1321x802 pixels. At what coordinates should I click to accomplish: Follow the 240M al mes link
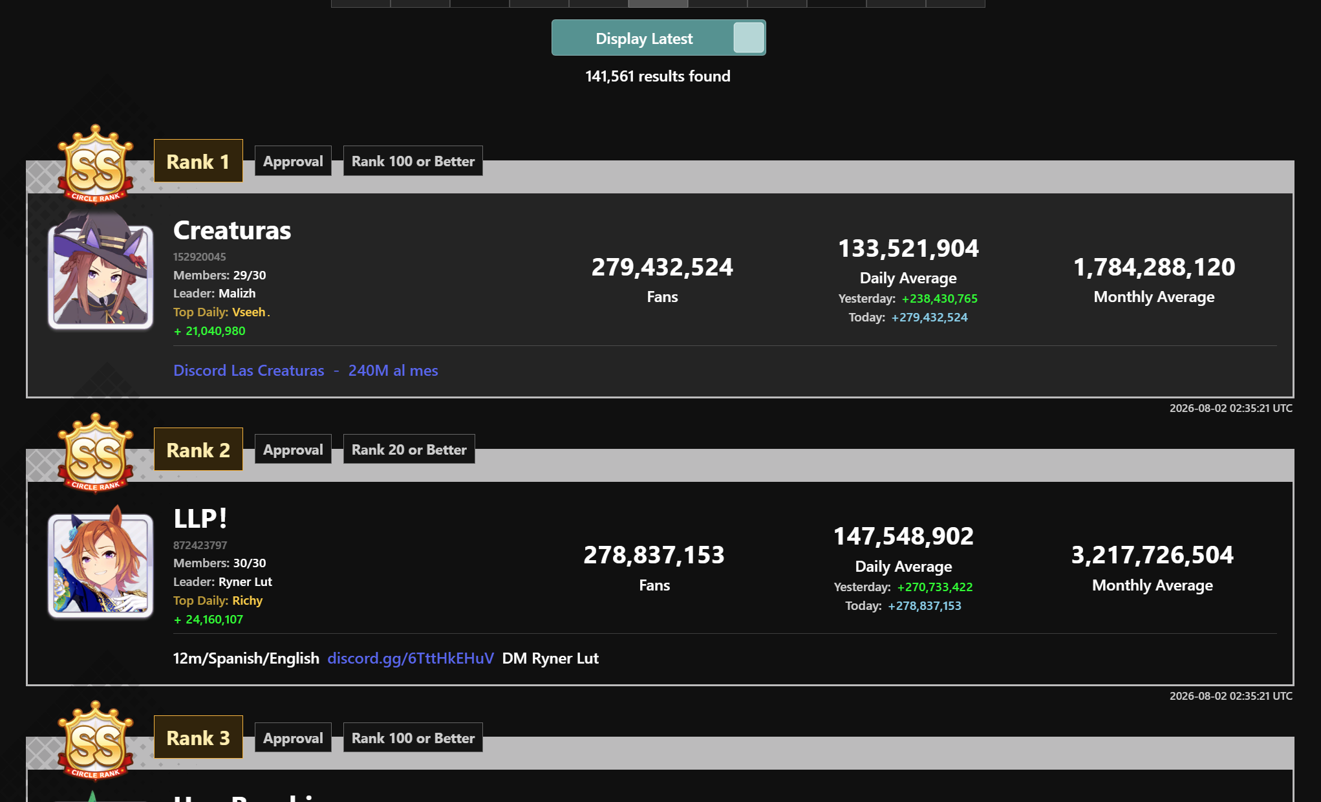(x=393, y=371)
